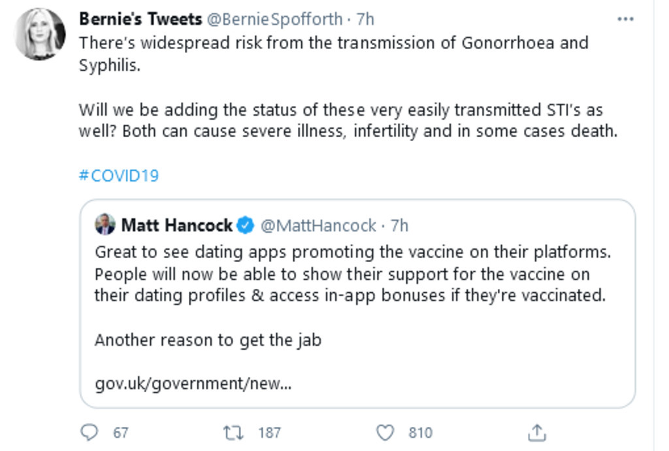Retweet using the retweet arrows icon
The width and height of the screenshot is (669, 451).
(232, 432)
